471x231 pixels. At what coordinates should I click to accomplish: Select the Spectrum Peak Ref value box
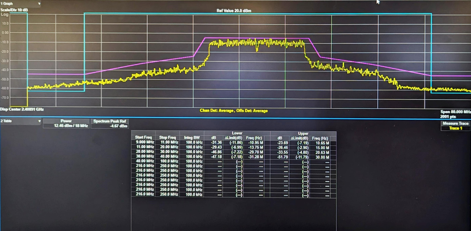click(x=110, y=126)
